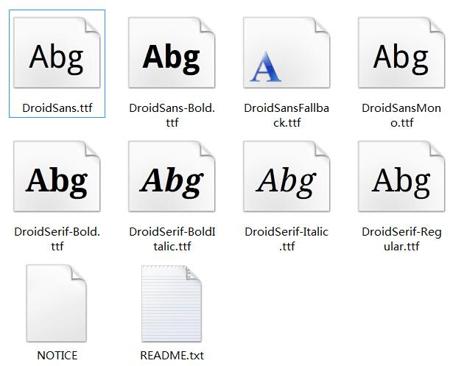Screen dimensions: 464x366
Task: Click the DroidSans-Bold.ttf file icon
Action: [x=172, y=57]
